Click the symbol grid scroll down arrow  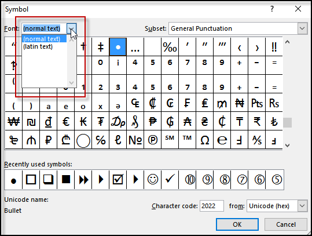[287, 146]
